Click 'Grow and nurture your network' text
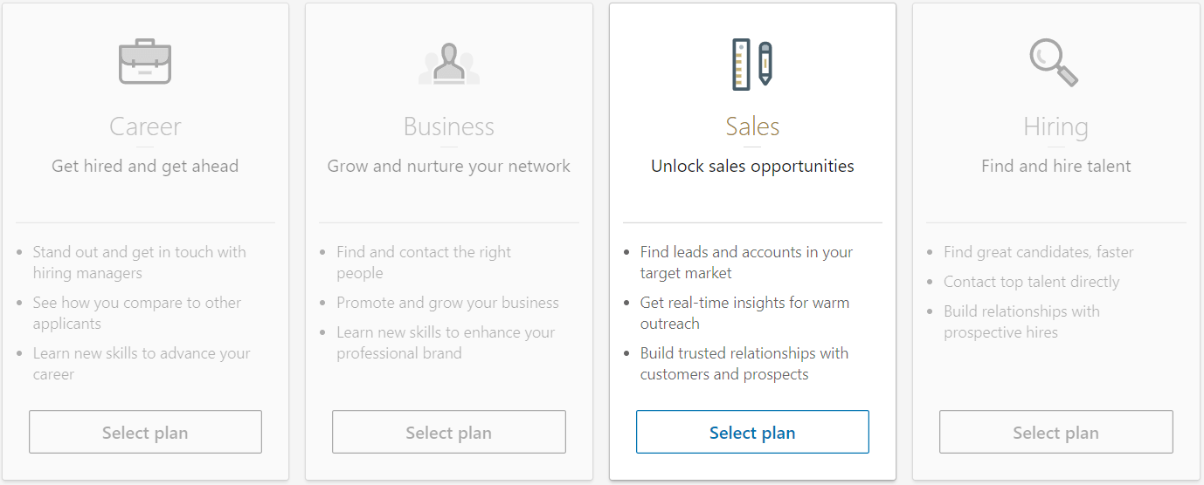 [x=449, y=166]
